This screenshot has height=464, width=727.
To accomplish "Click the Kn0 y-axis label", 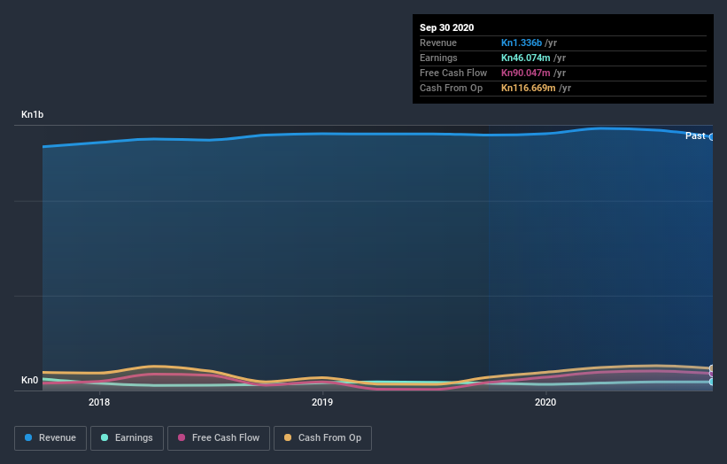I will click(x=30, y=380).
